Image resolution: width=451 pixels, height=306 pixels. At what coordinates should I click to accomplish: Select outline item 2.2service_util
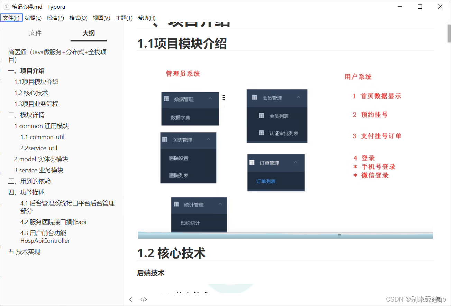(39, 148)
